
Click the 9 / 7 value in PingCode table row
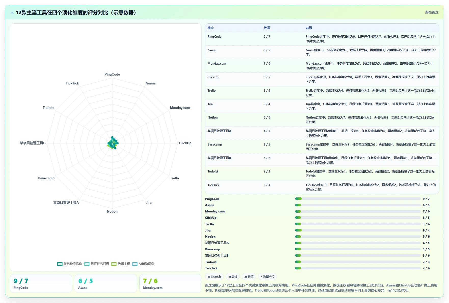pyautogui.click(x=267, y=37)
